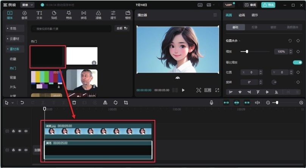Screen dimensions: 306x168
Task: Open the selection tool dropdown arrow
Action: pos(12,103)
